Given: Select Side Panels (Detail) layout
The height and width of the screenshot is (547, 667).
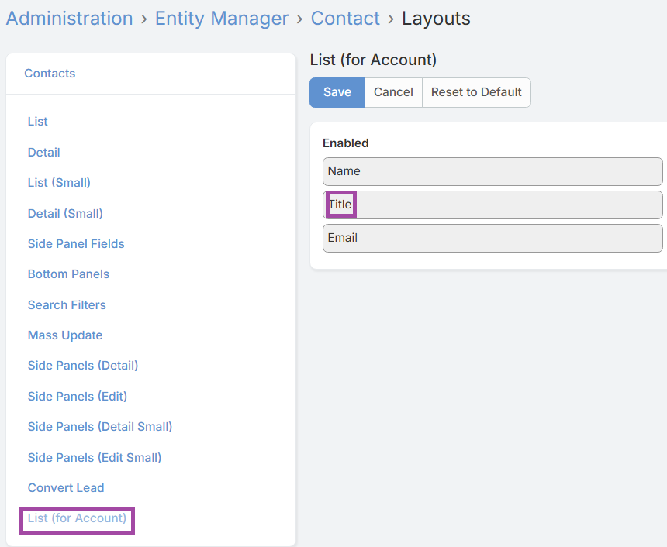Looking at the screenshot, I should click(83, 366).
